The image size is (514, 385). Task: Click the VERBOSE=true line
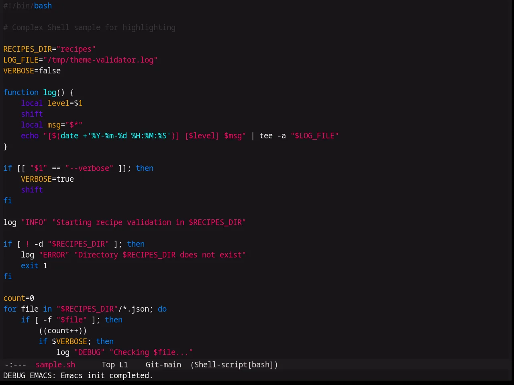47,179
